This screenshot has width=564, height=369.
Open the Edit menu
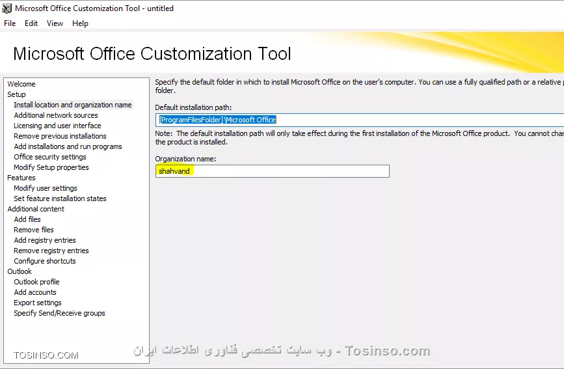coord(31,23)
